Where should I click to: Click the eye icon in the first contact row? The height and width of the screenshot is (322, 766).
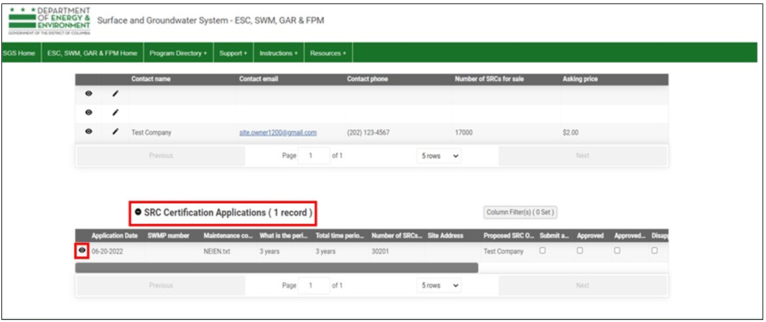(89, 94)
